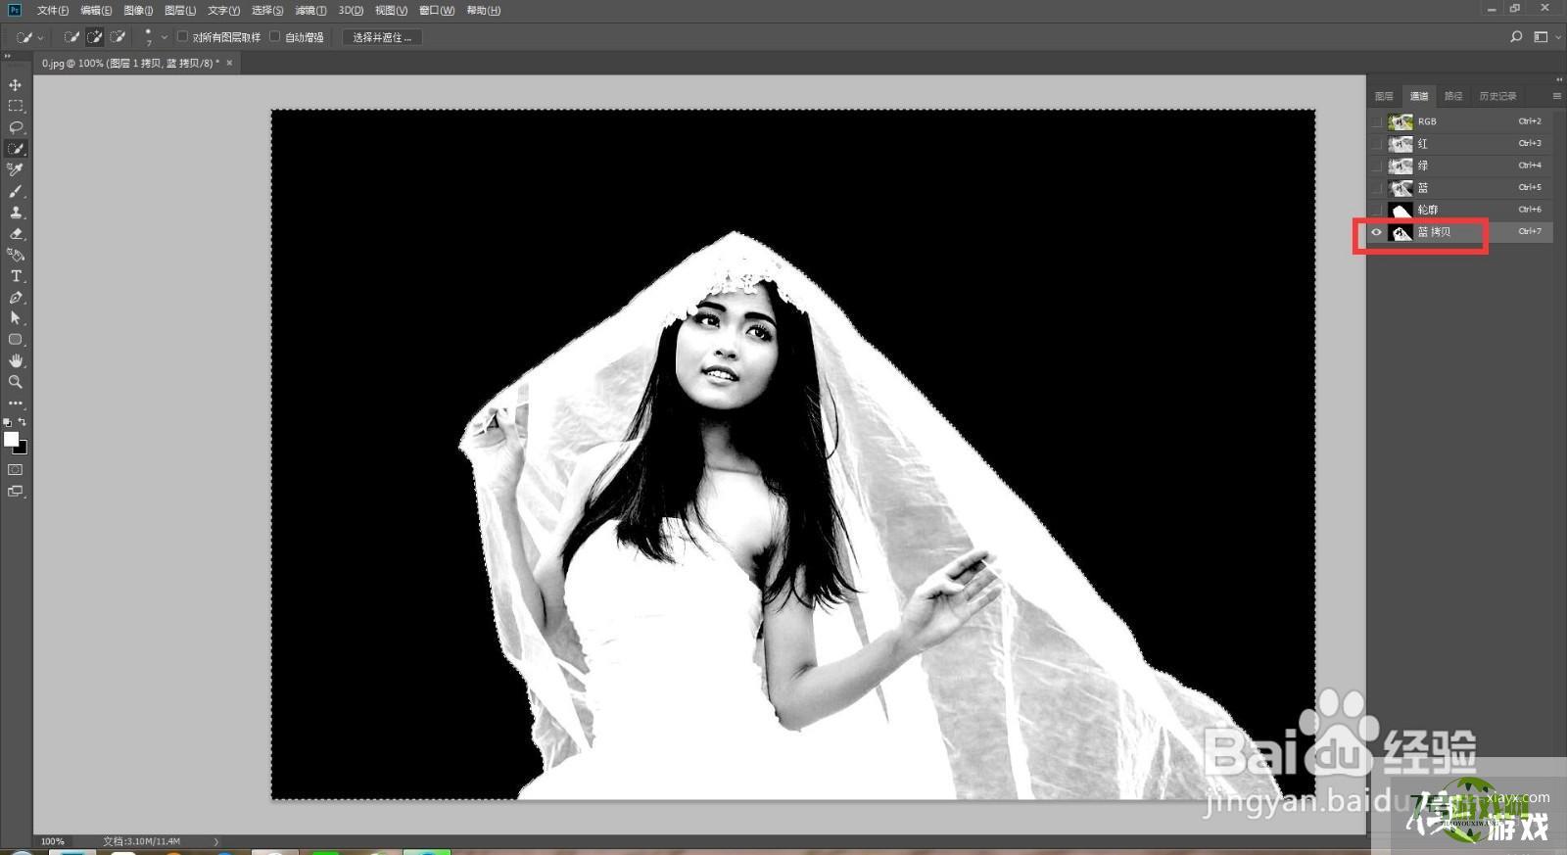Show the 蓝 channel visibility
Image resolution: width=1567 pixels, height=855 pixels.
(1377, 188)
